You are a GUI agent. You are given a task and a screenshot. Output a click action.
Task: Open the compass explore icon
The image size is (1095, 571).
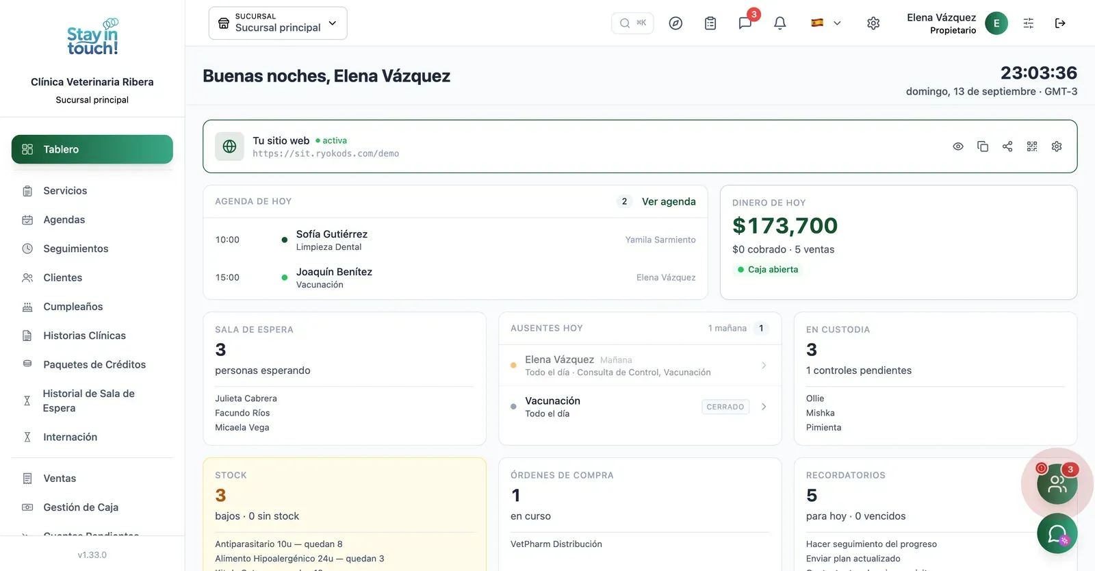tap(675, 23)
